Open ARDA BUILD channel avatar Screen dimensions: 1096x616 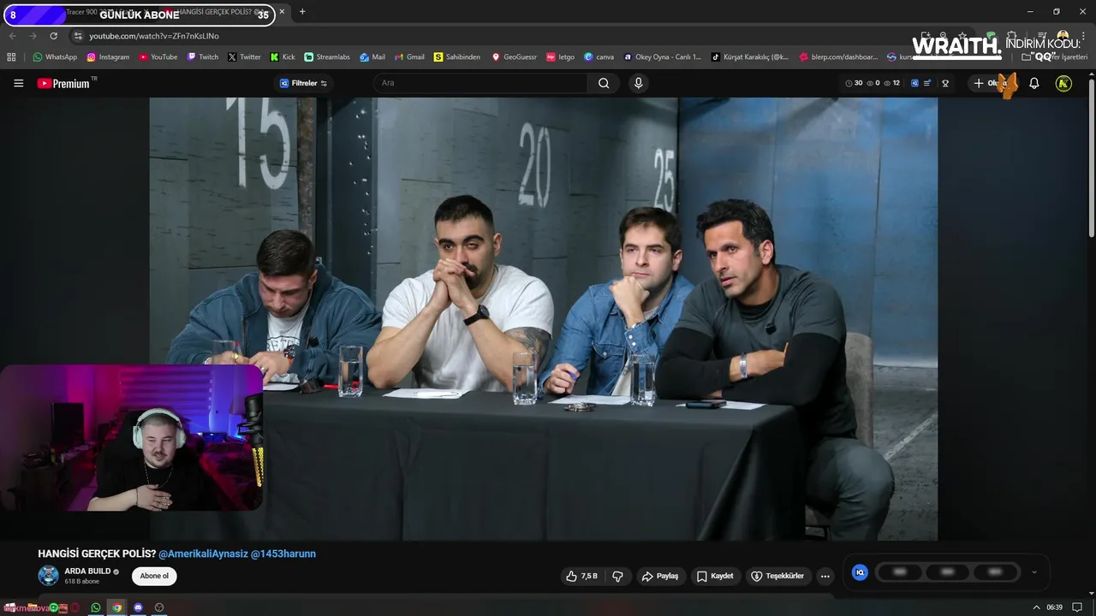49,575
